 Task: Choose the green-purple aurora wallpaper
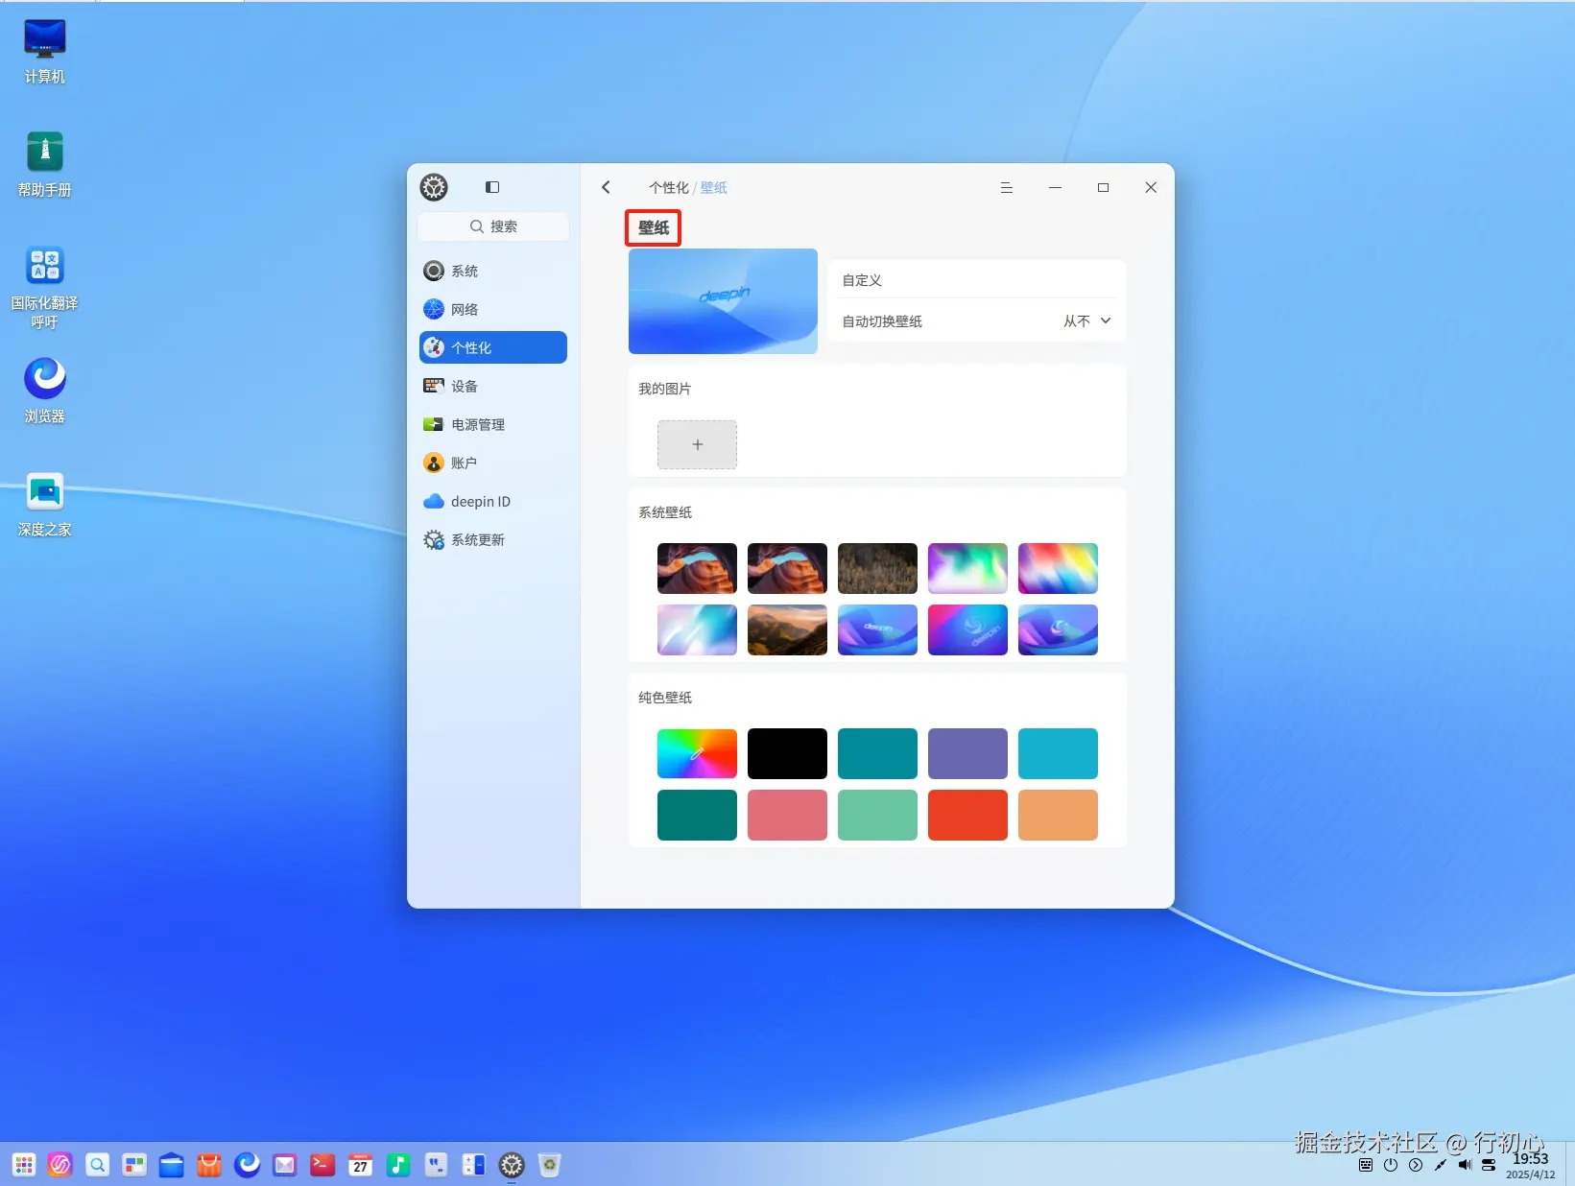coord(967,568)
